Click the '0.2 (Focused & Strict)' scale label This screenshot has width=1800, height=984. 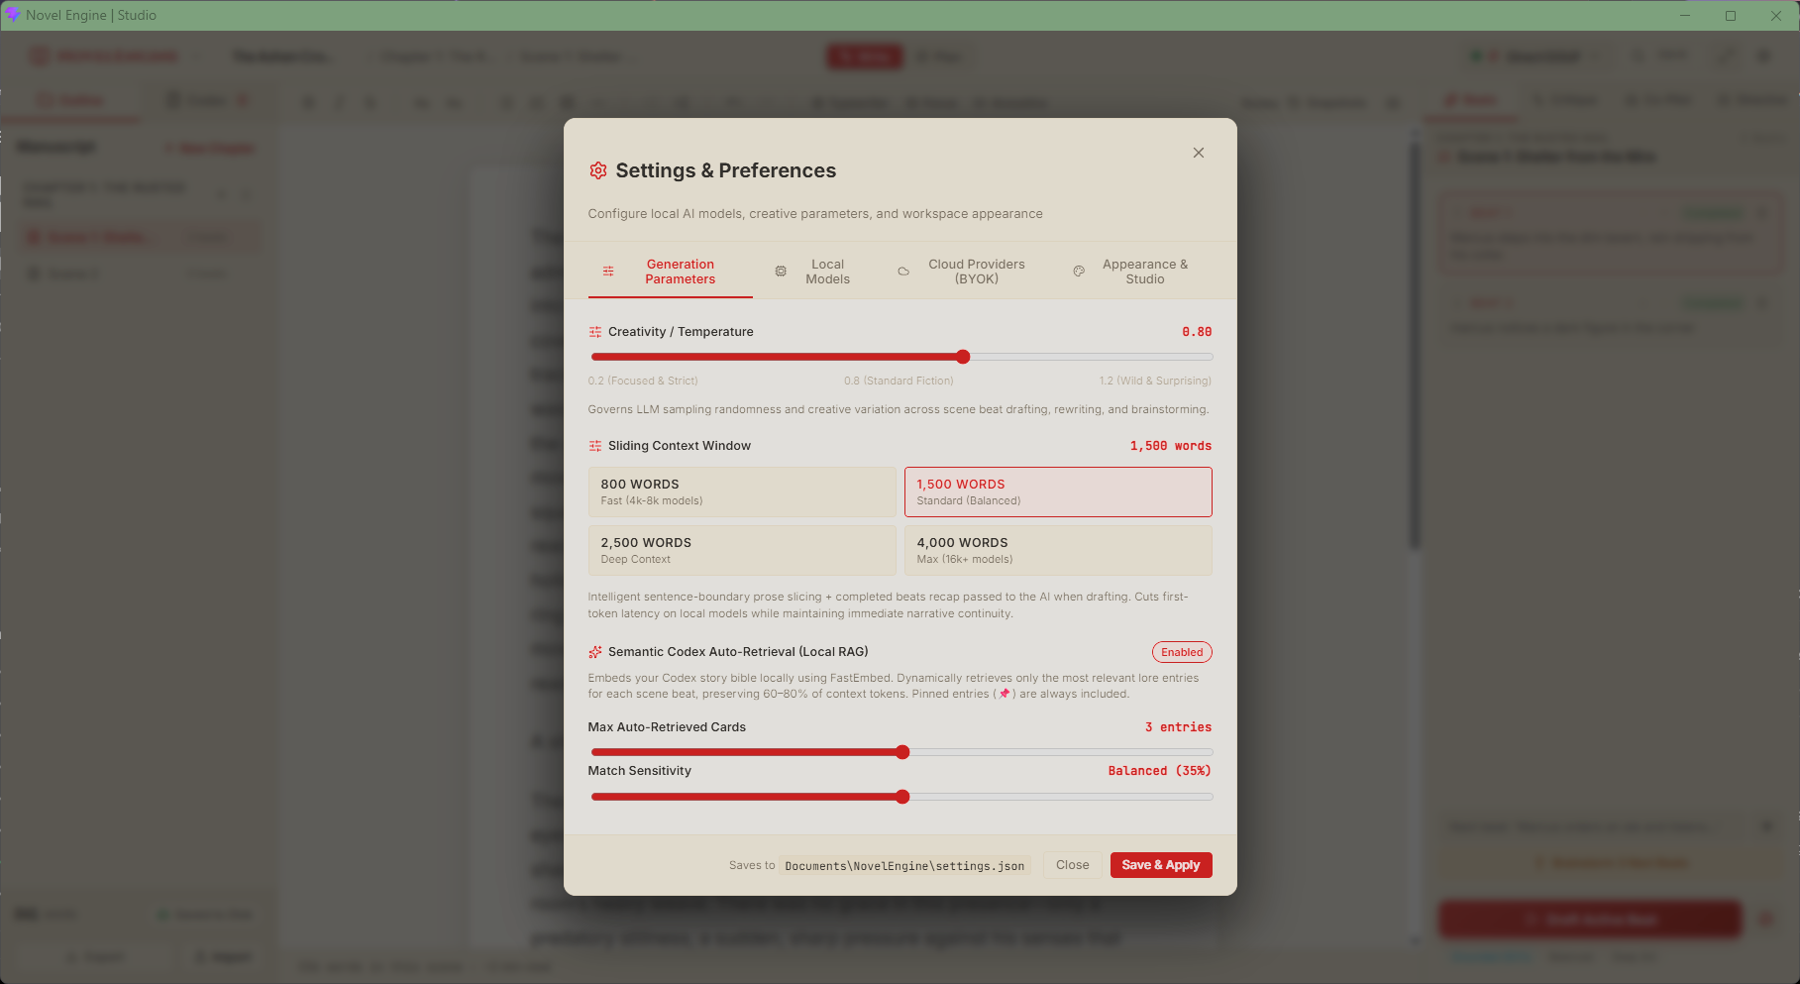(643, 381)
